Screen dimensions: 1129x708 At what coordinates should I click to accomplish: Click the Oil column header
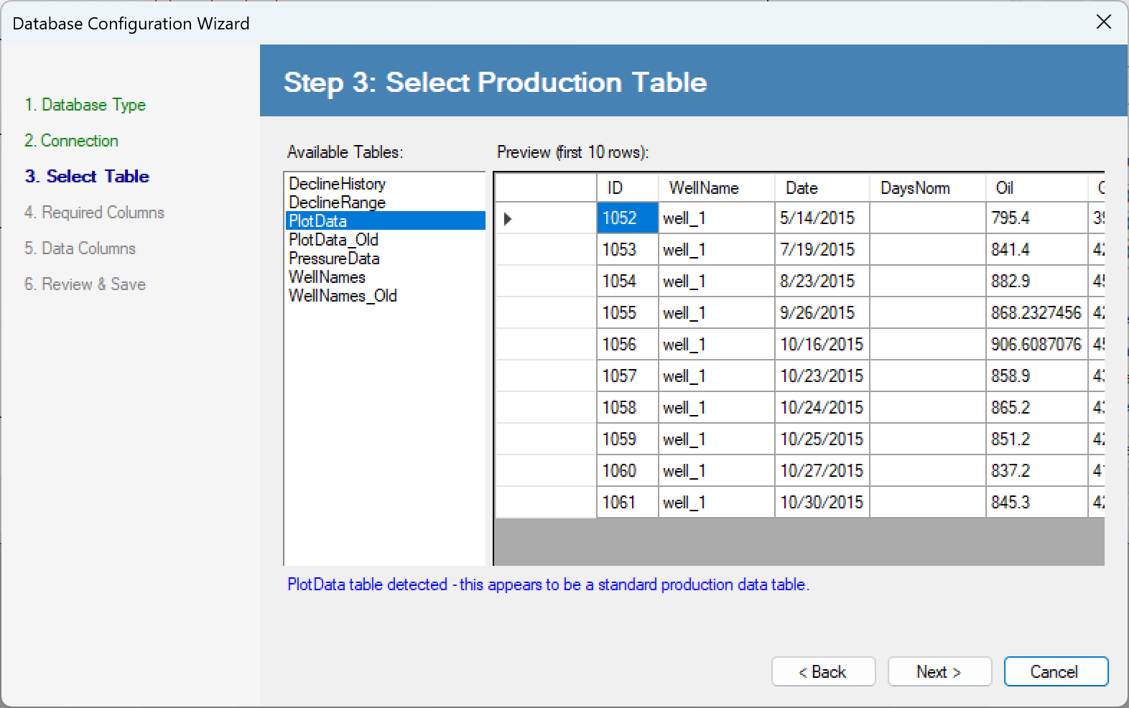click(x=1037, y=188)
